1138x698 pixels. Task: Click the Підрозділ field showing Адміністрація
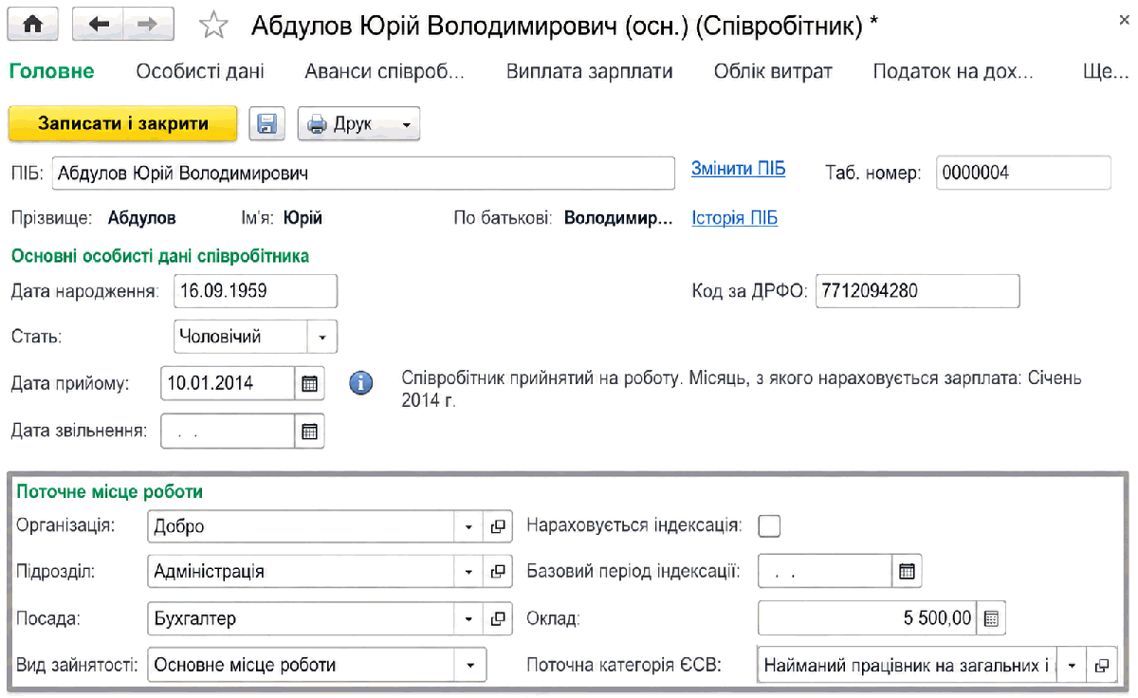tap(302, 572)
